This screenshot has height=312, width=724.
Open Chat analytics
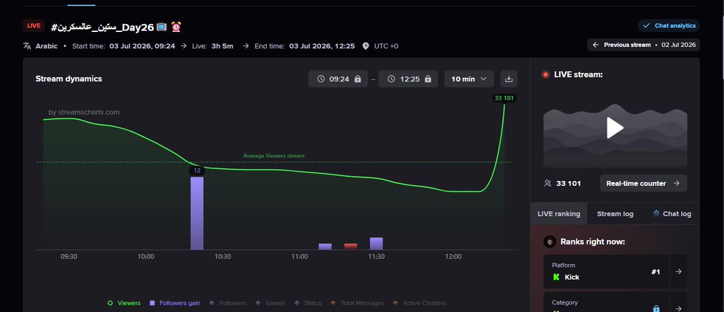tap(668, 25)
